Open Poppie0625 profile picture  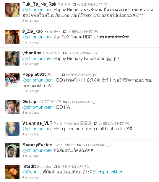point(12,80)
